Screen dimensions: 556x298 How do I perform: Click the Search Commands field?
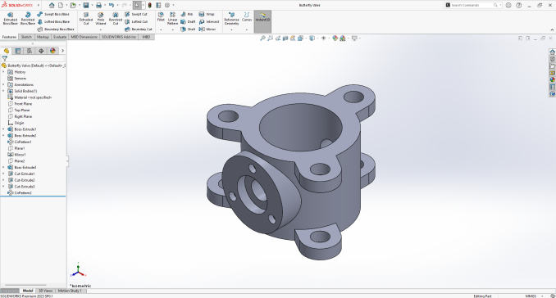pyautogui.click(x=472, y=5)
